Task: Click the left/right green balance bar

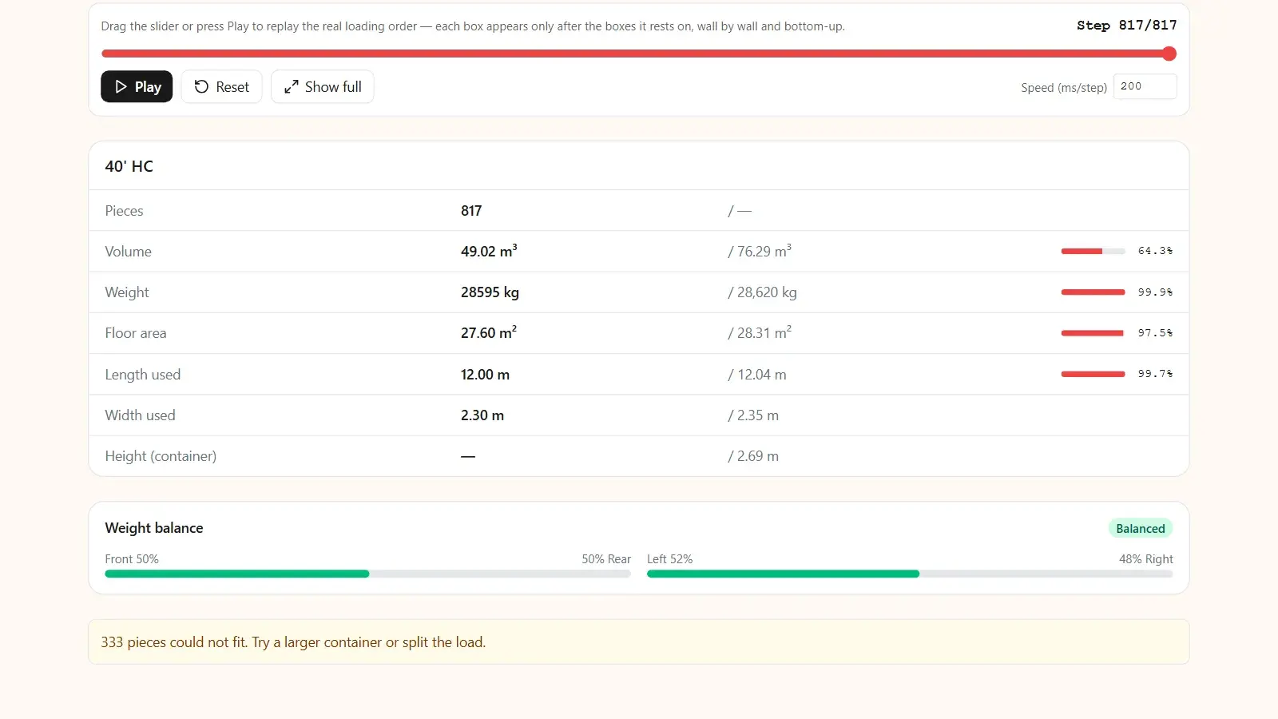Action: pos(910,574)
